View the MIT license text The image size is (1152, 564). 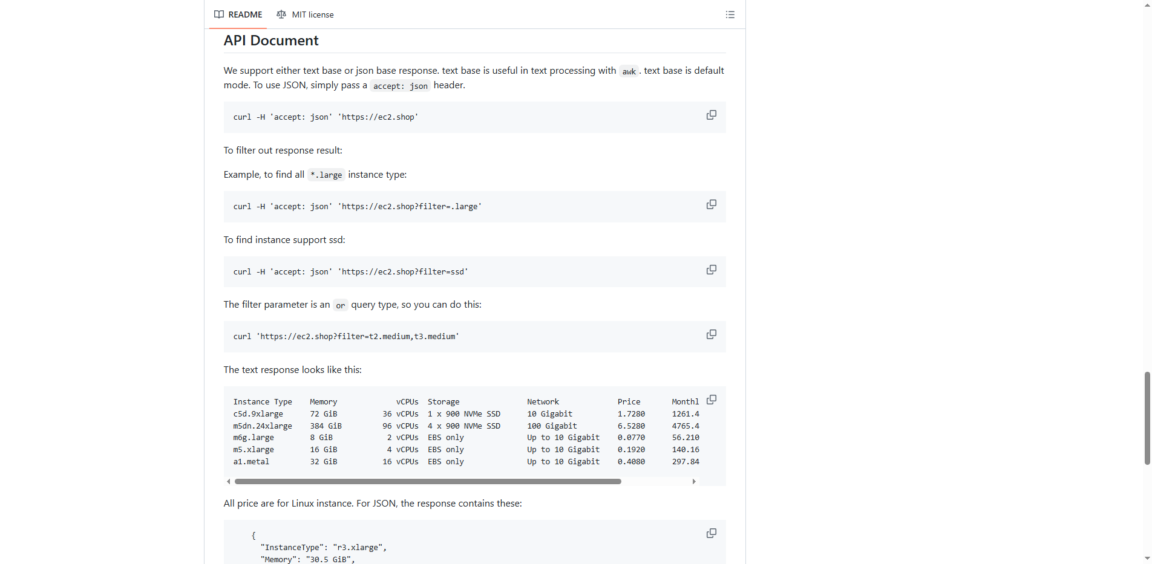[312, 15]
